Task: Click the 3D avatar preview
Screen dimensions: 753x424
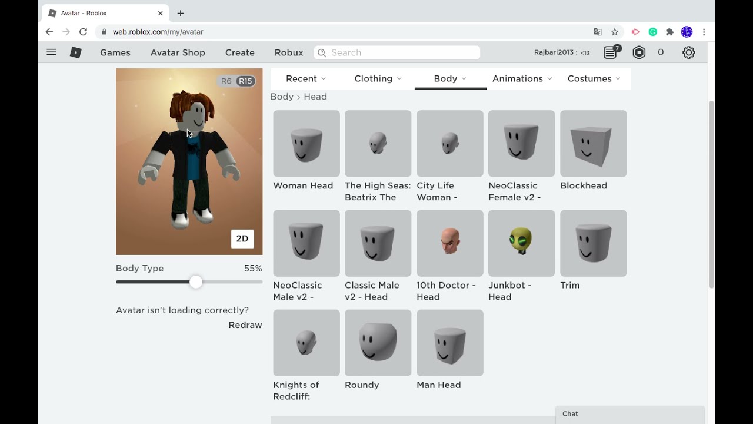Action: [189, 161]
